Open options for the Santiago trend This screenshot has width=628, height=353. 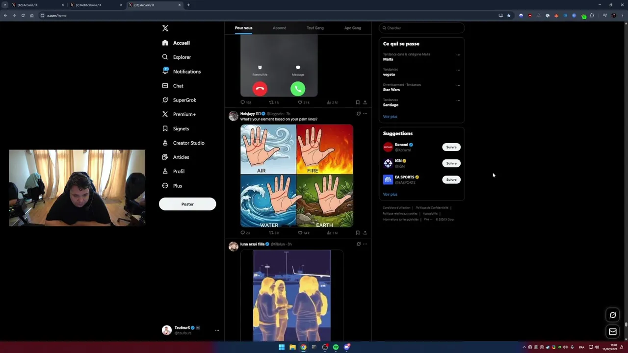[x=458, y=101]
